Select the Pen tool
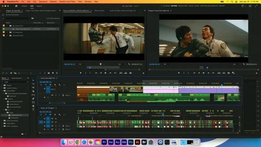 [33, 99]
